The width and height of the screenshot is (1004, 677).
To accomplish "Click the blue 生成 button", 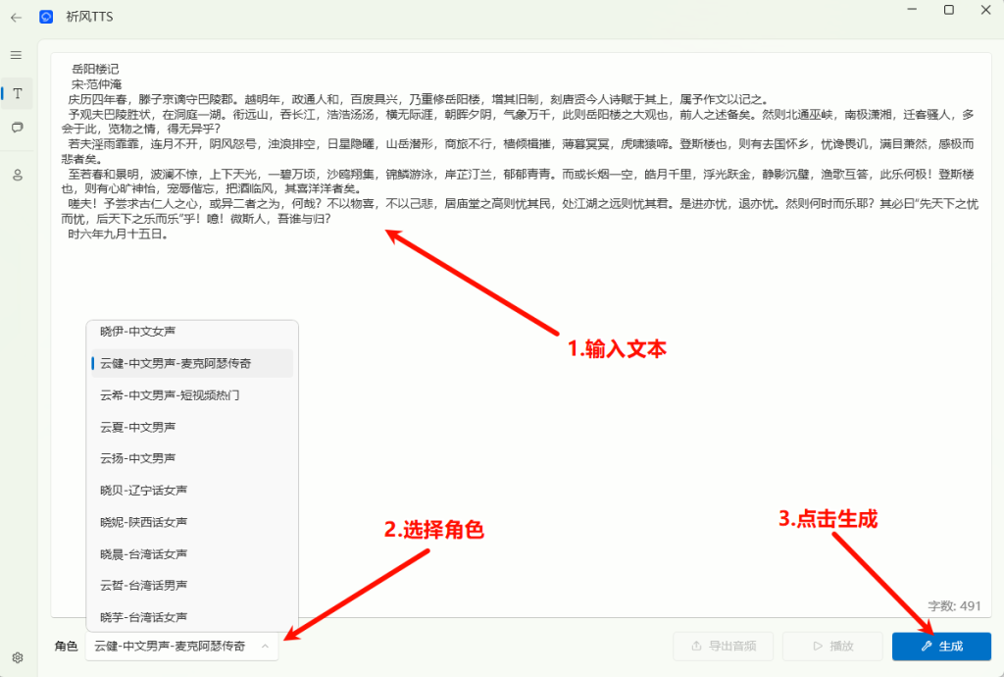I will click(941, 646).
